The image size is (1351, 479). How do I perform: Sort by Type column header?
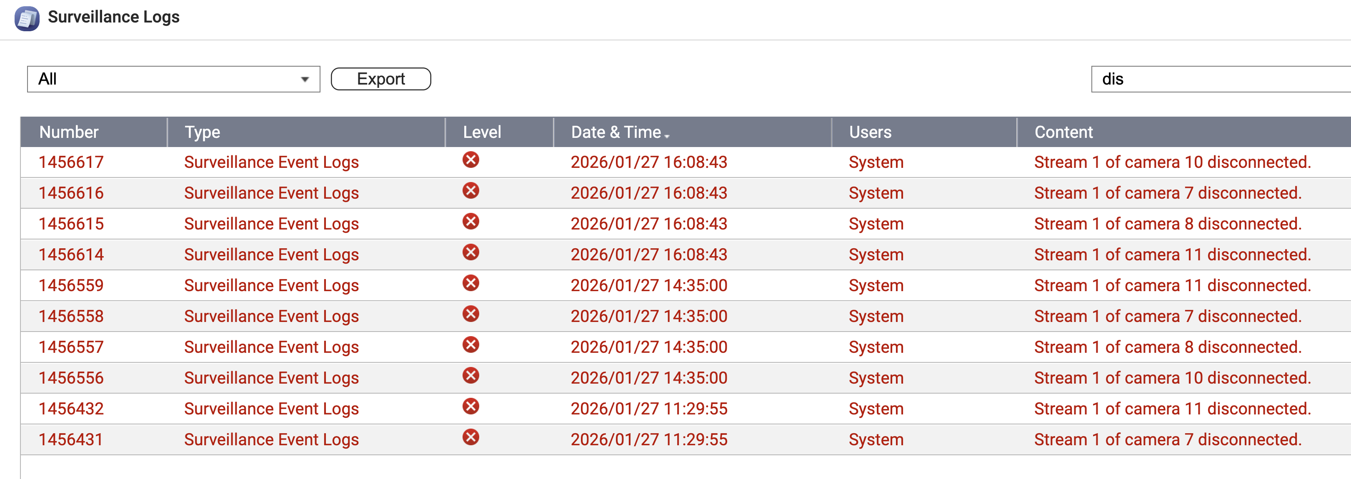(x=203, y=132)
